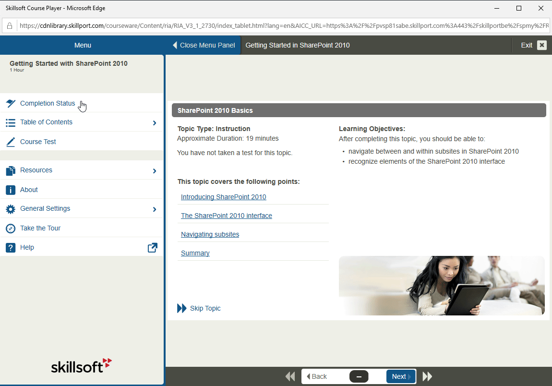Go to Navigating subsites section
This screenshot has width=552, height=386.
210,234
